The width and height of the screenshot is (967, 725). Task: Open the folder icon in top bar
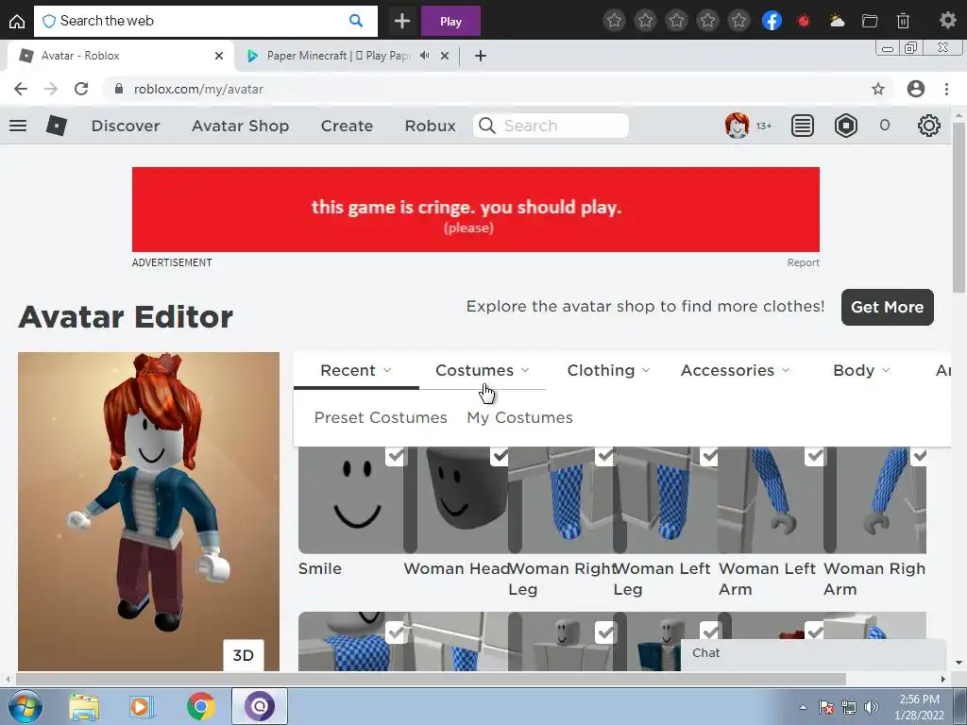pyautogui.click(x=870, y=22)
